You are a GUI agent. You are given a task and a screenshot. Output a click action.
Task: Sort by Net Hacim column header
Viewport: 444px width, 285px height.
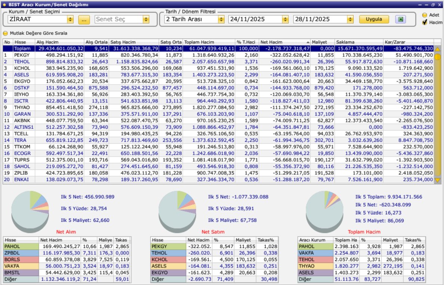coord(284,42)
